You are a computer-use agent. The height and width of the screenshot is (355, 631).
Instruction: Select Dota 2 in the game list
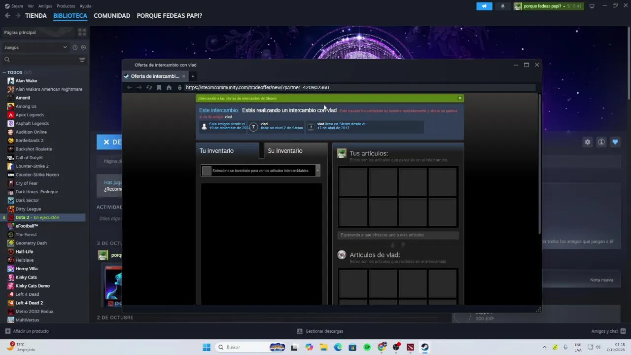43,217
